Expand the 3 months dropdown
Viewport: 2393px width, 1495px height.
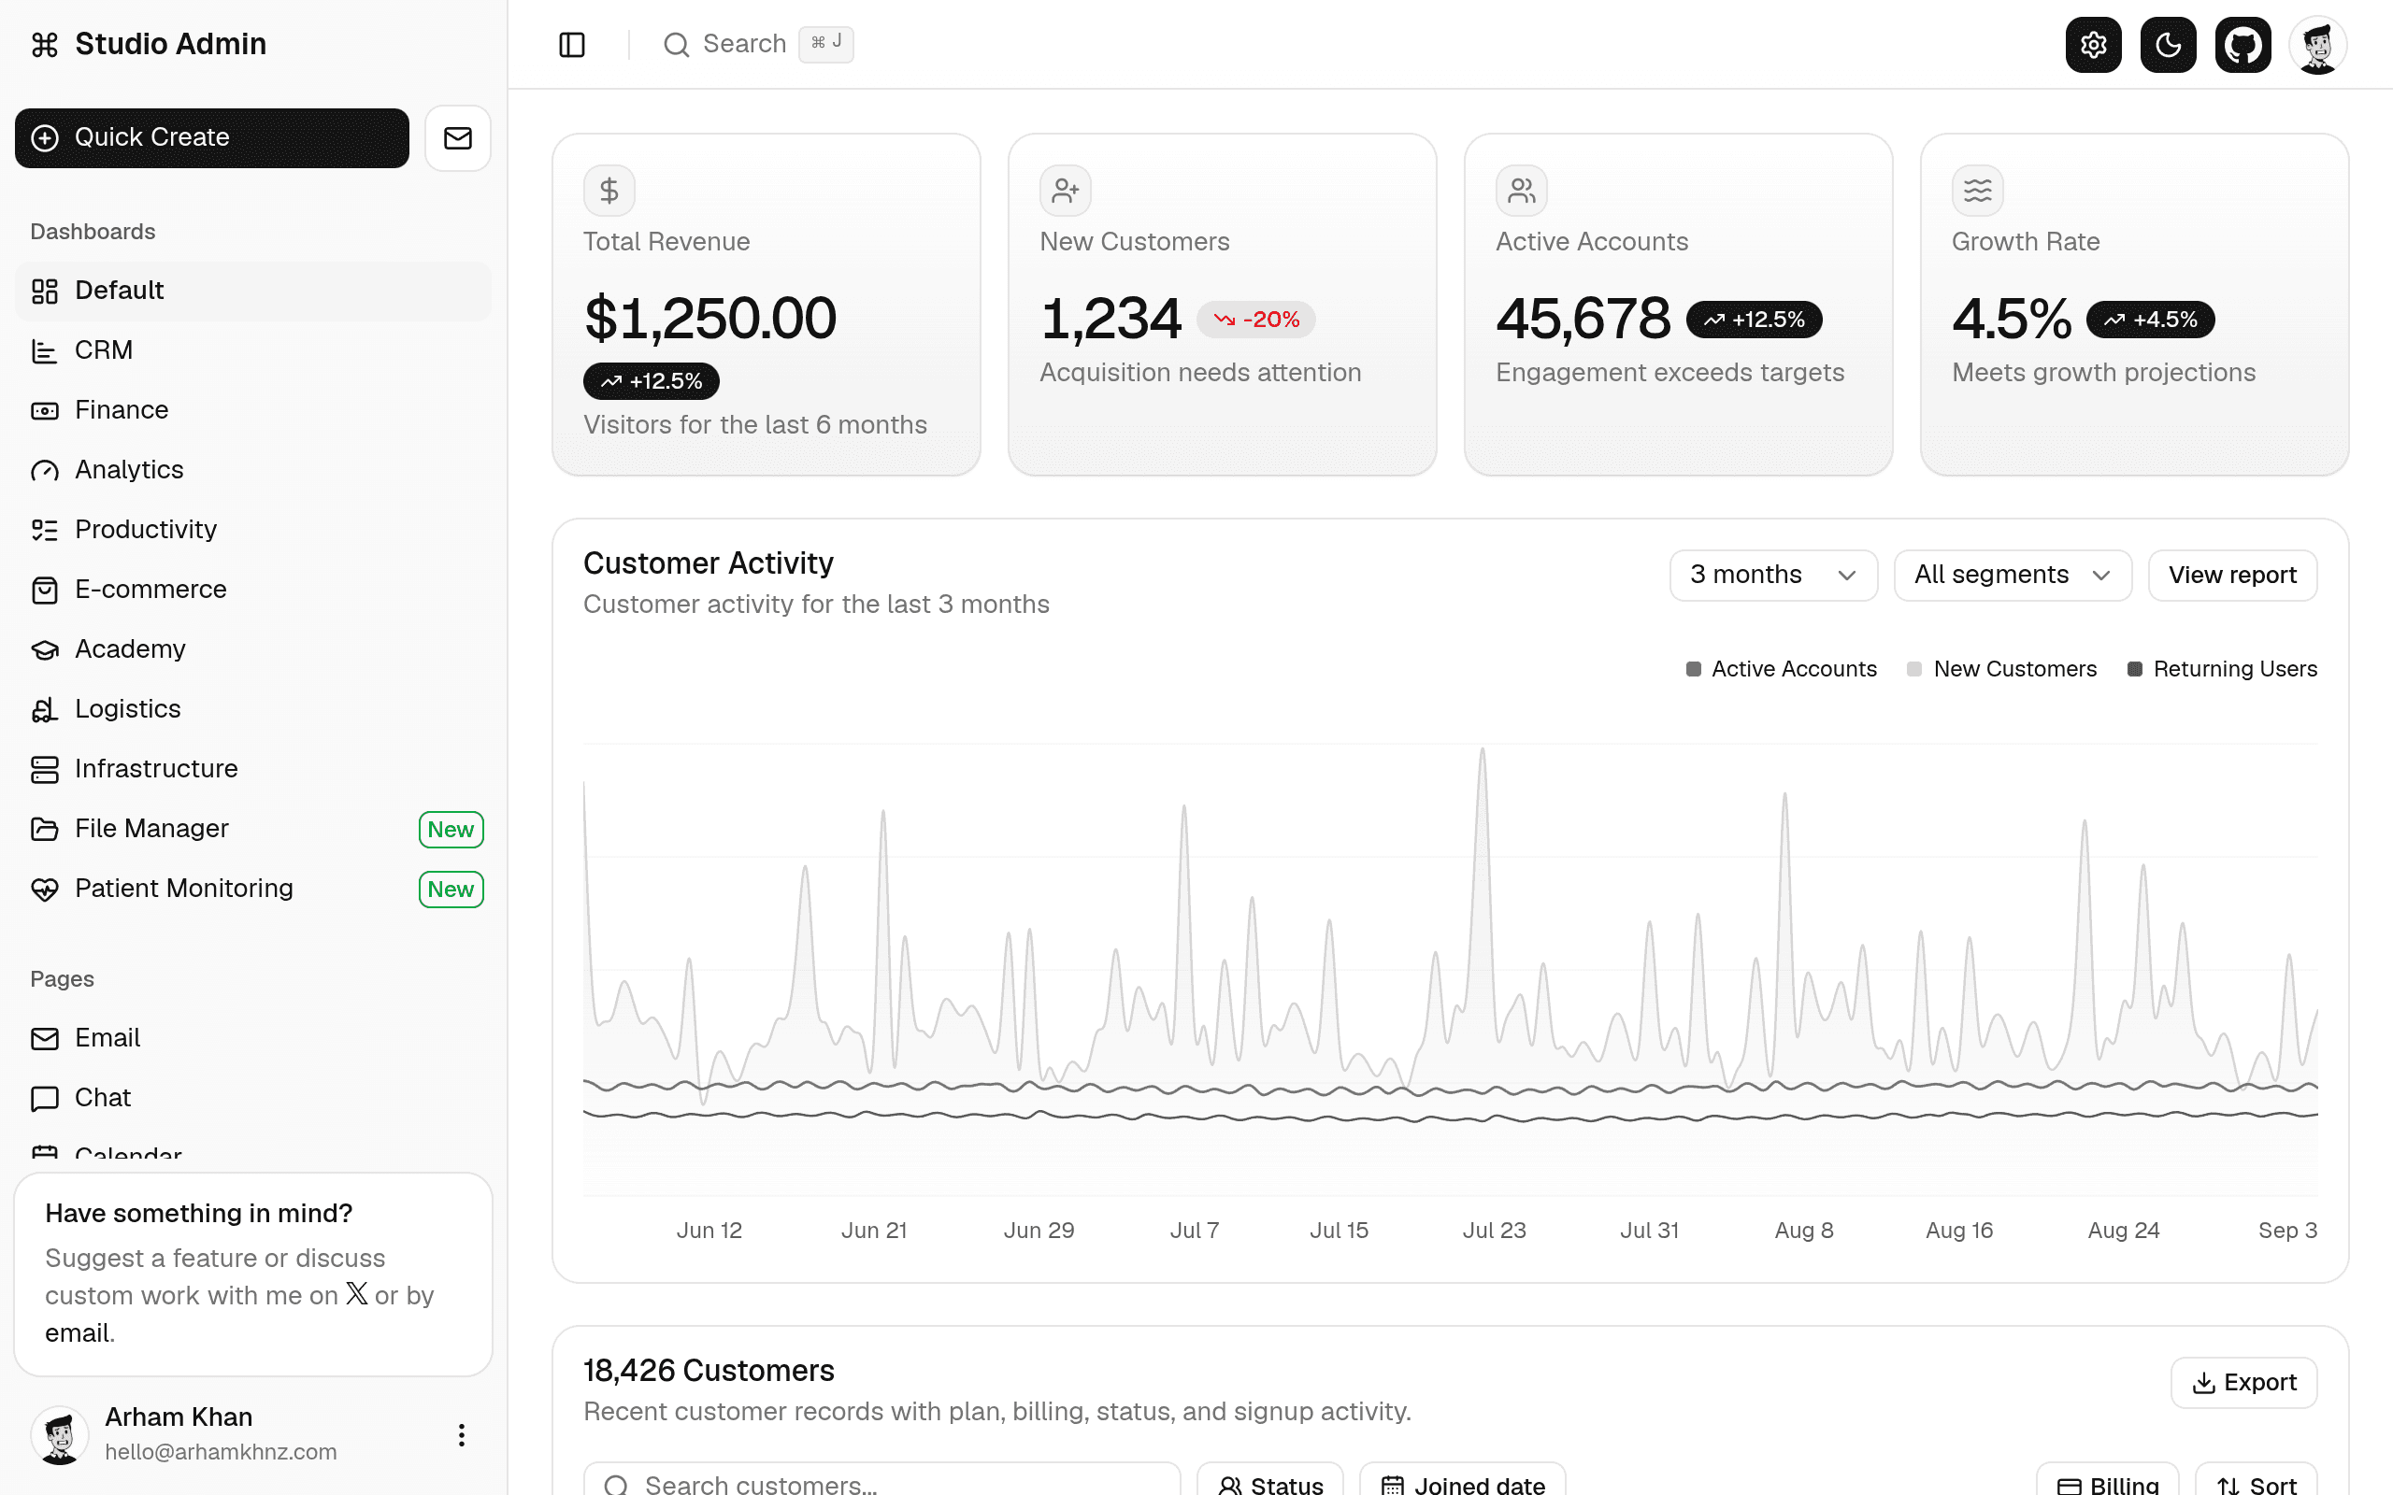click(x=1773, y=576)
